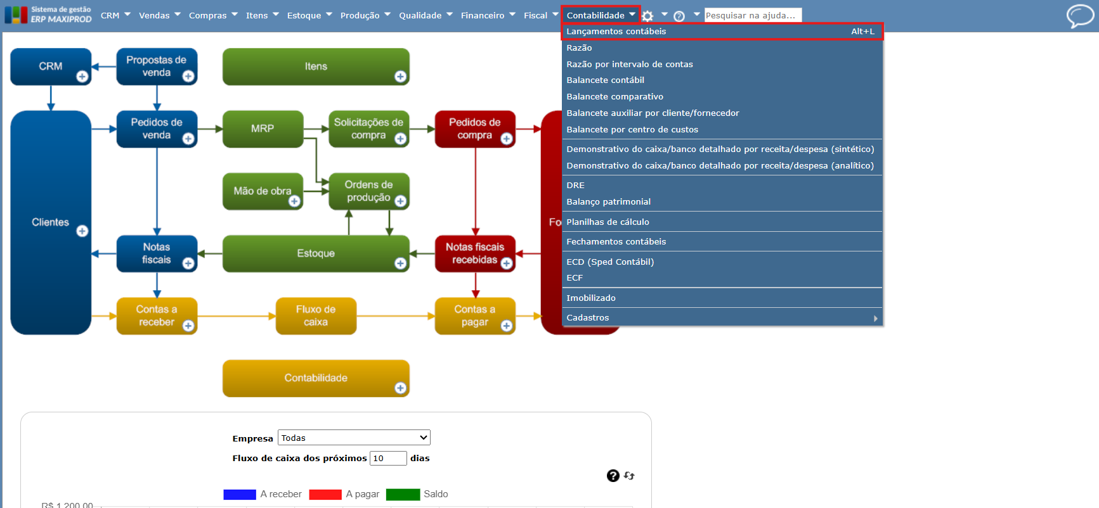Click the blue A receber legend swatch
Viewport: 1099px width, 508px height.
pyautogui.click(x=240, y=495)
